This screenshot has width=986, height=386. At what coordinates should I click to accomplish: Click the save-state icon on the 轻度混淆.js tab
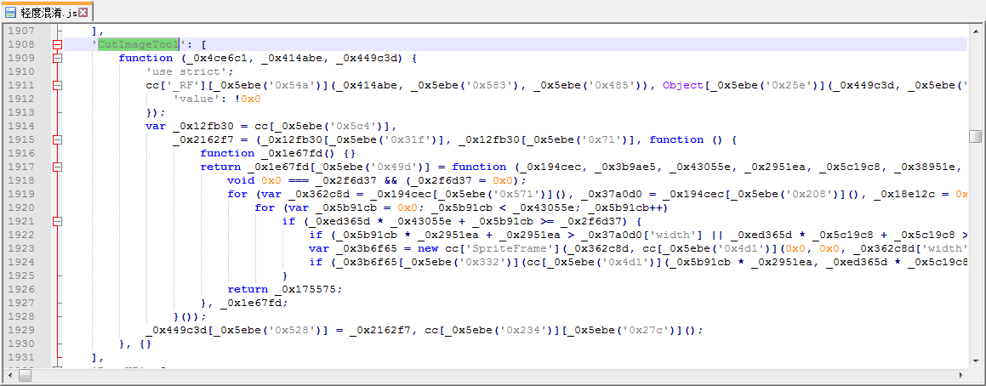click(x=11, y=11)
